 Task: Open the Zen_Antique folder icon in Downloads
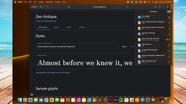point(139,17)
